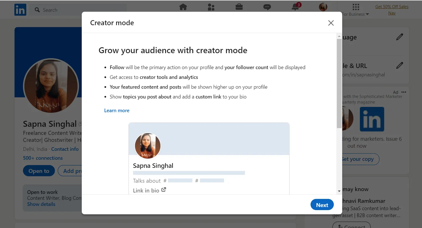
Task: Click the Link in bio external icon
Action: pyautogui.click(x=164, y=190)
